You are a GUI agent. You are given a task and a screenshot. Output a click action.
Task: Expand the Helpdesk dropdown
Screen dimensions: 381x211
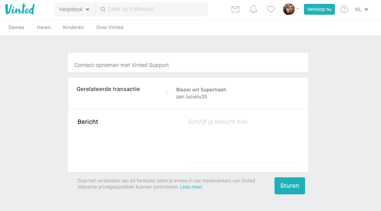(75, 9)
